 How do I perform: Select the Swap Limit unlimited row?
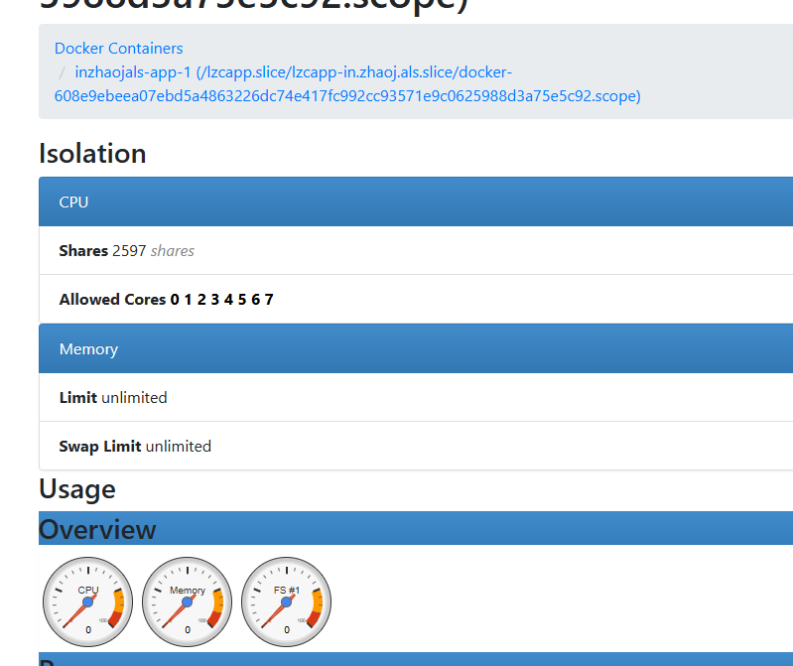point(416,446)
